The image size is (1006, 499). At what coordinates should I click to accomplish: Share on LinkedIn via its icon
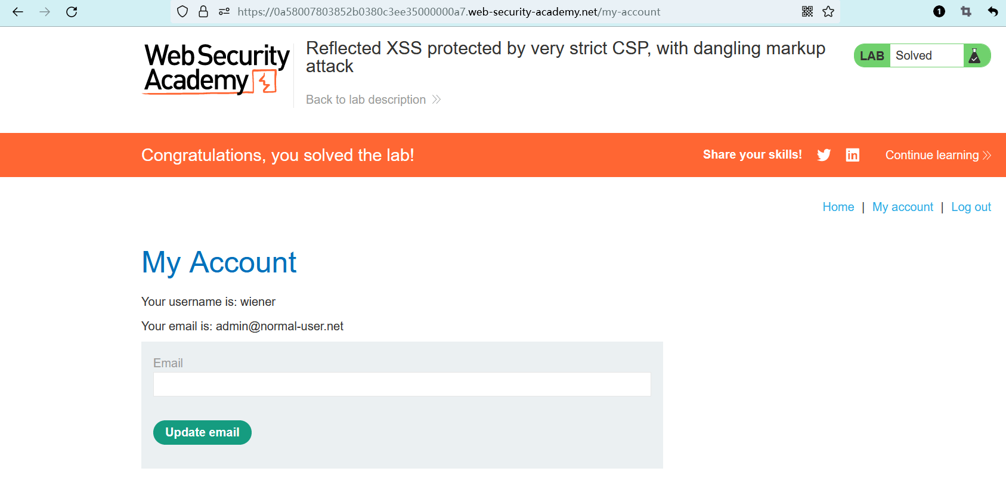[853, 155]
